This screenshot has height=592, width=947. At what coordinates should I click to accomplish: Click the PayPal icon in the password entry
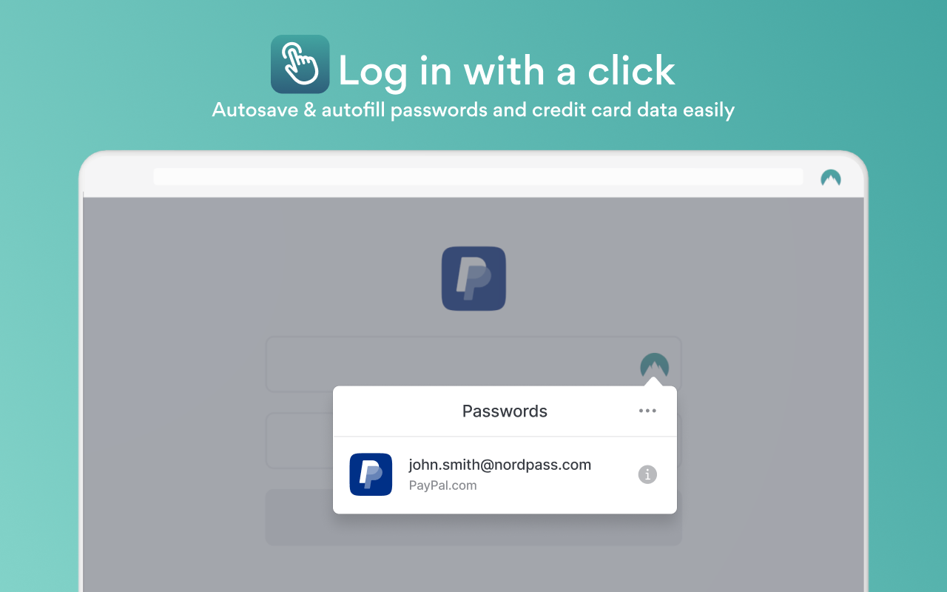[371, 474]
